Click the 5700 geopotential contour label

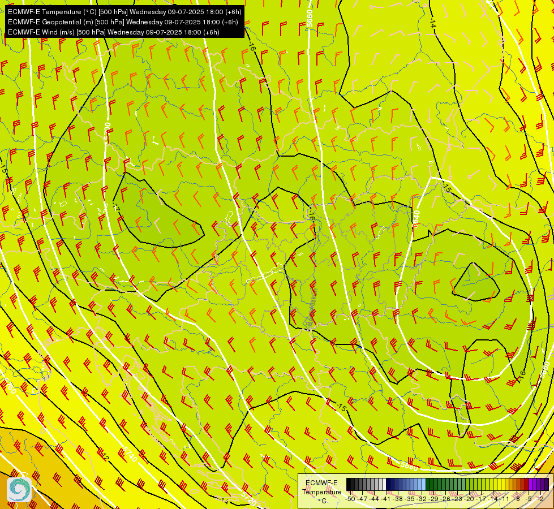pos(107,132)
